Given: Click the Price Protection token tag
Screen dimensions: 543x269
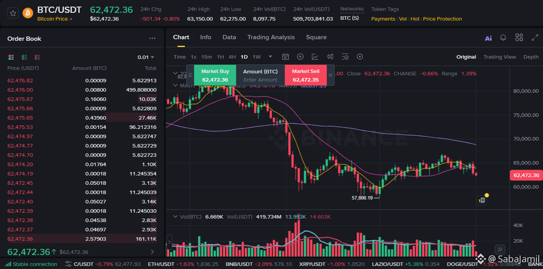Looking at the screenshot, I should tap(443, 19).
